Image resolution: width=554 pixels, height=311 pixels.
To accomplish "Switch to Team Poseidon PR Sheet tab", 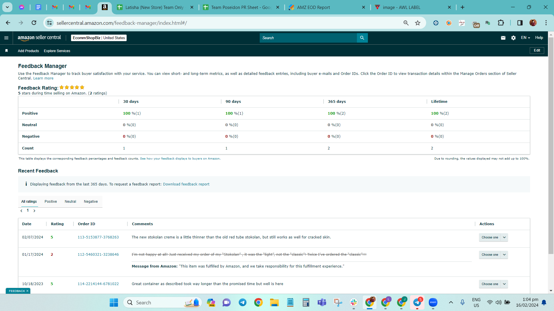I will pyautogui.click(x=241, y=7).
